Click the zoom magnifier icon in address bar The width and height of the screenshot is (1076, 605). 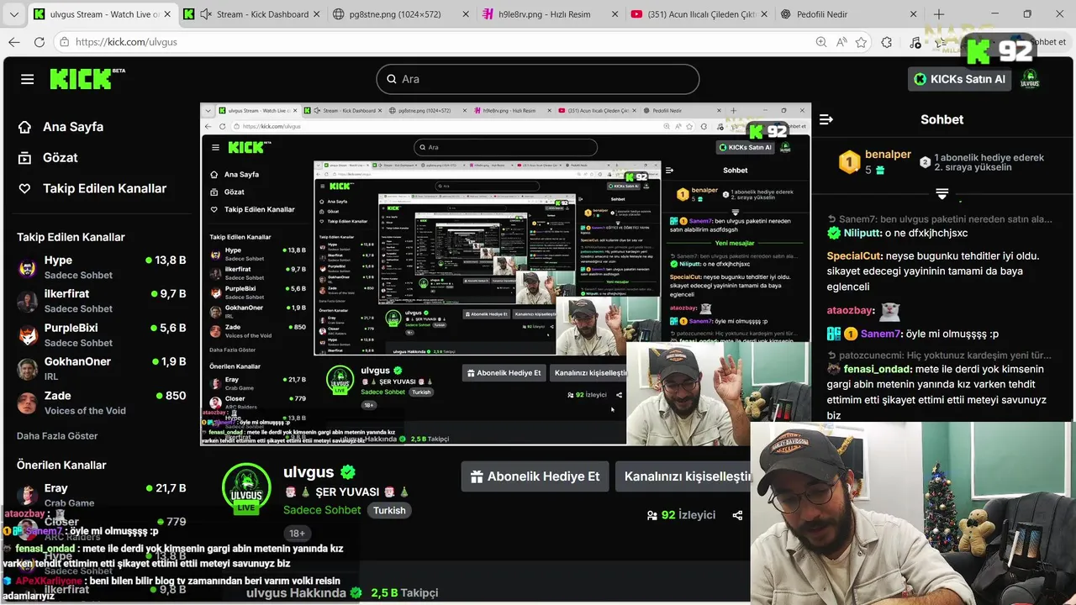click(x=821, y=42)
